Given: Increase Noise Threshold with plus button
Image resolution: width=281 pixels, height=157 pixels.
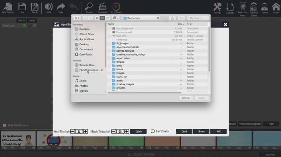Looking at the screenshot, I should (x=85, y=131).
